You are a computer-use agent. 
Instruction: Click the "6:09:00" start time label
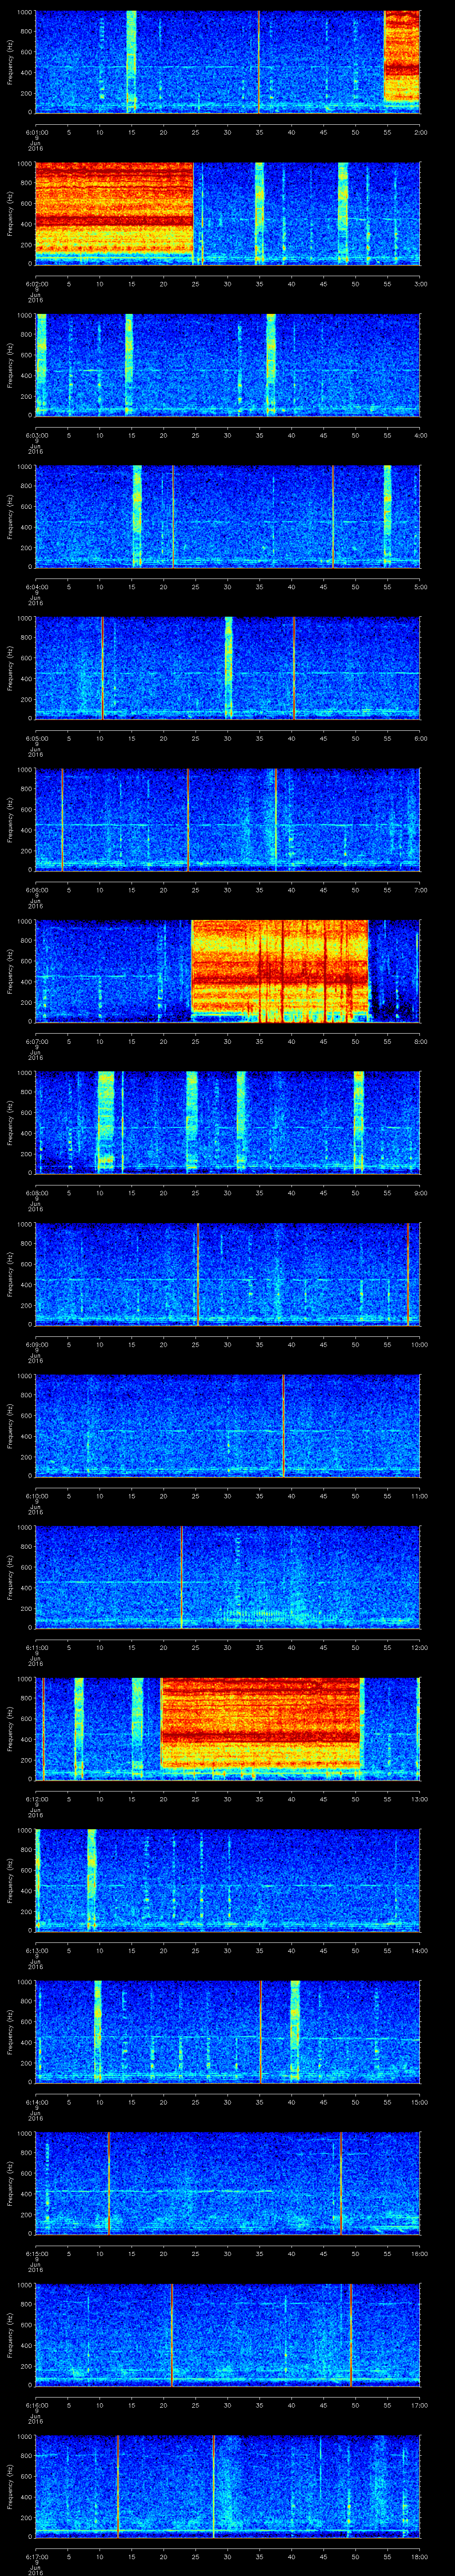point(36,1344)
